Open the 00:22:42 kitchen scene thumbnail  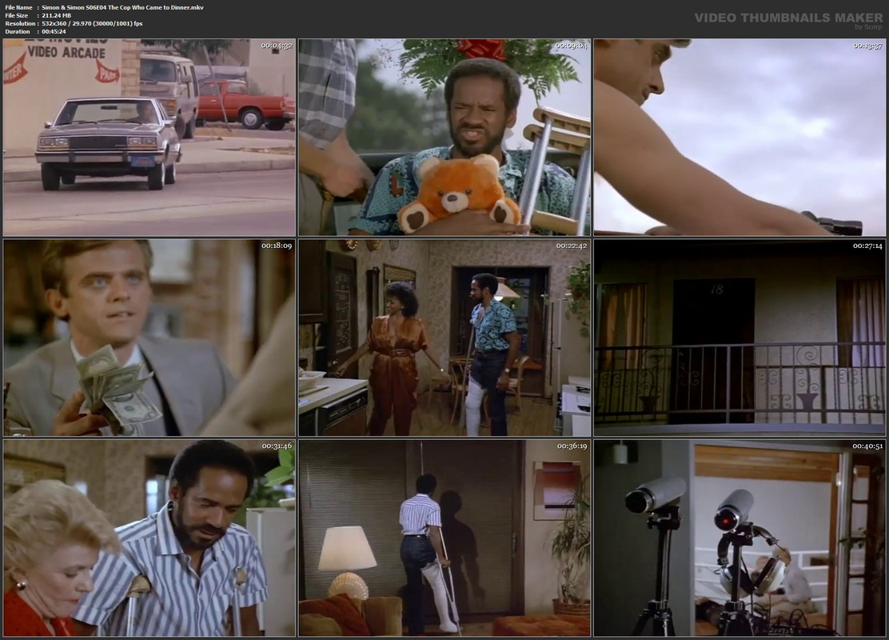(x=444, y=338)
